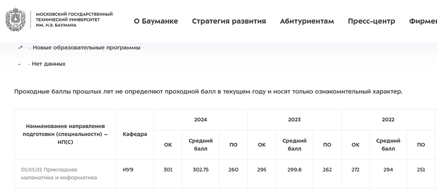Click the Нет данных legend text
The image size is (437, 190).
[49, 63]
